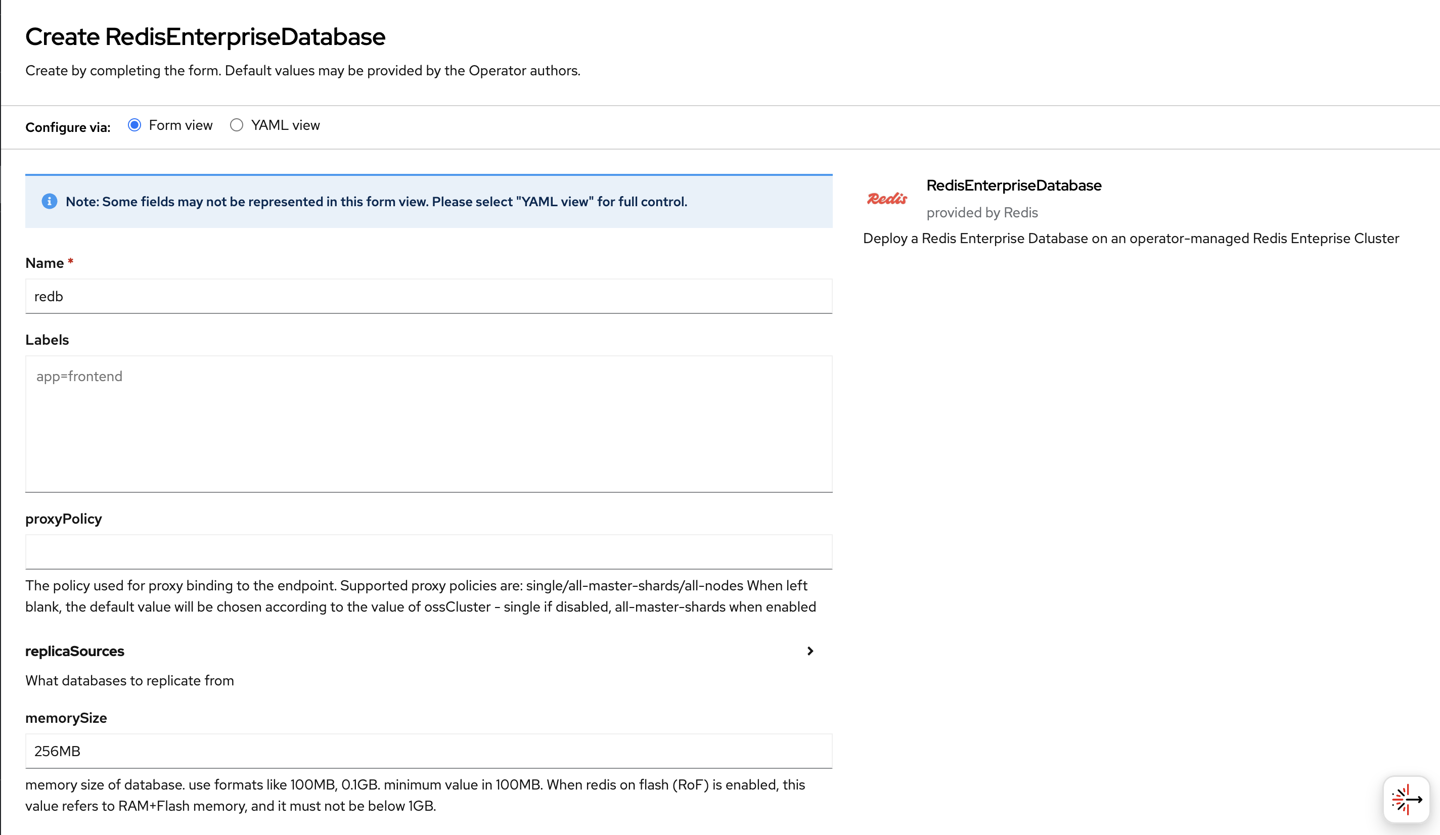Click the memorySize label

coord(66,718)
